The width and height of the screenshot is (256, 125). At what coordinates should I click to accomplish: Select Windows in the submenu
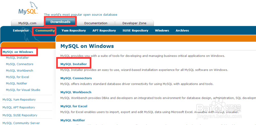(162, 31)
